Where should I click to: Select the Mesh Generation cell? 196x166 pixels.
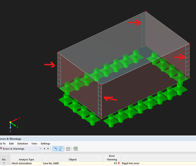tap(26, 163)
